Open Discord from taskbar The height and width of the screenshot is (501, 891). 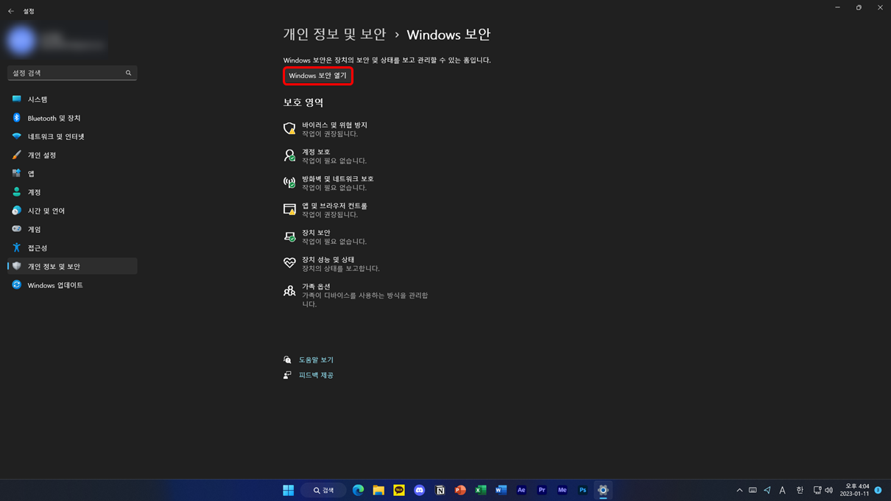[420, 490]
